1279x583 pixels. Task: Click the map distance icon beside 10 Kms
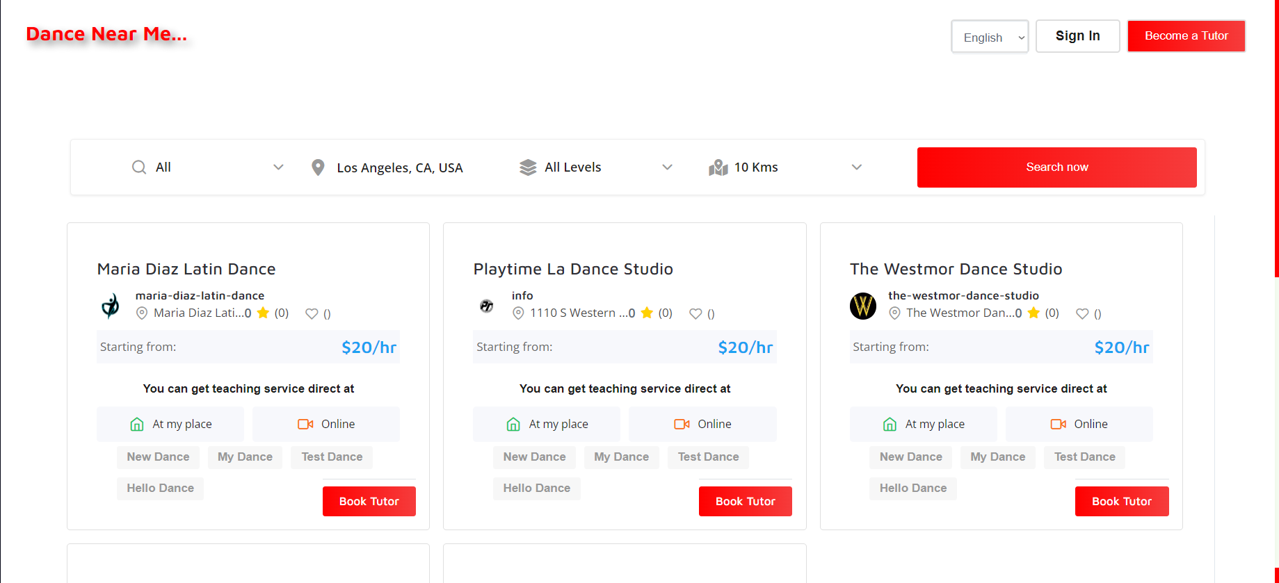[718, 167]
